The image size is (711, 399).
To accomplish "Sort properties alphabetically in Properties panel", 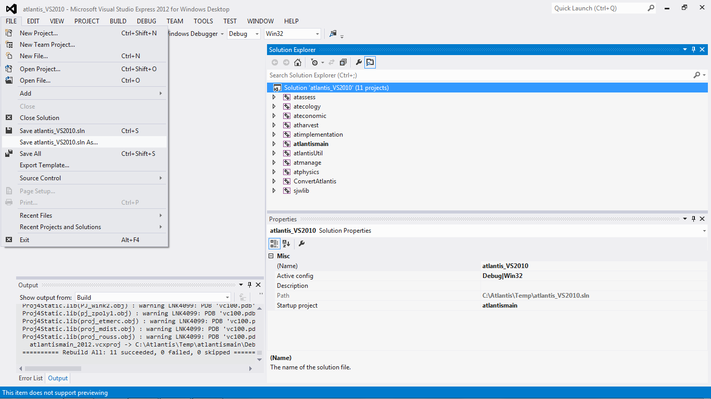I will tap(286, 244).
